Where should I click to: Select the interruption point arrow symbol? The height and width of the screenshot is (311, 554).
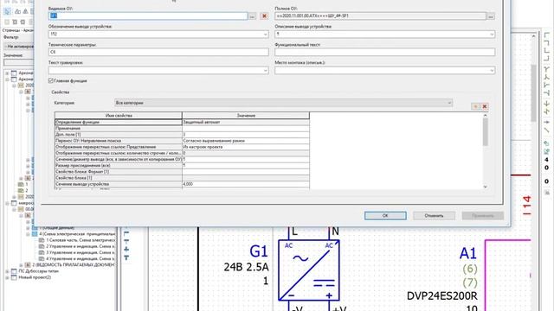point(546,122)
